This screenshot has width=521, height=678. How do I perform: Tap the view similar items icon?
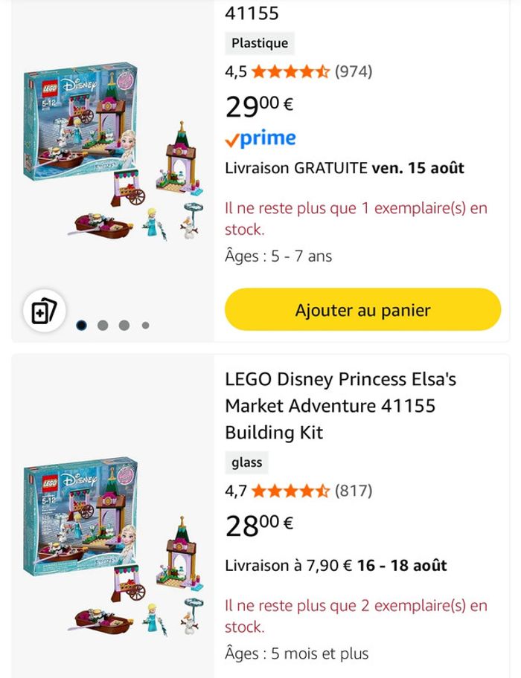click(44, 311)
